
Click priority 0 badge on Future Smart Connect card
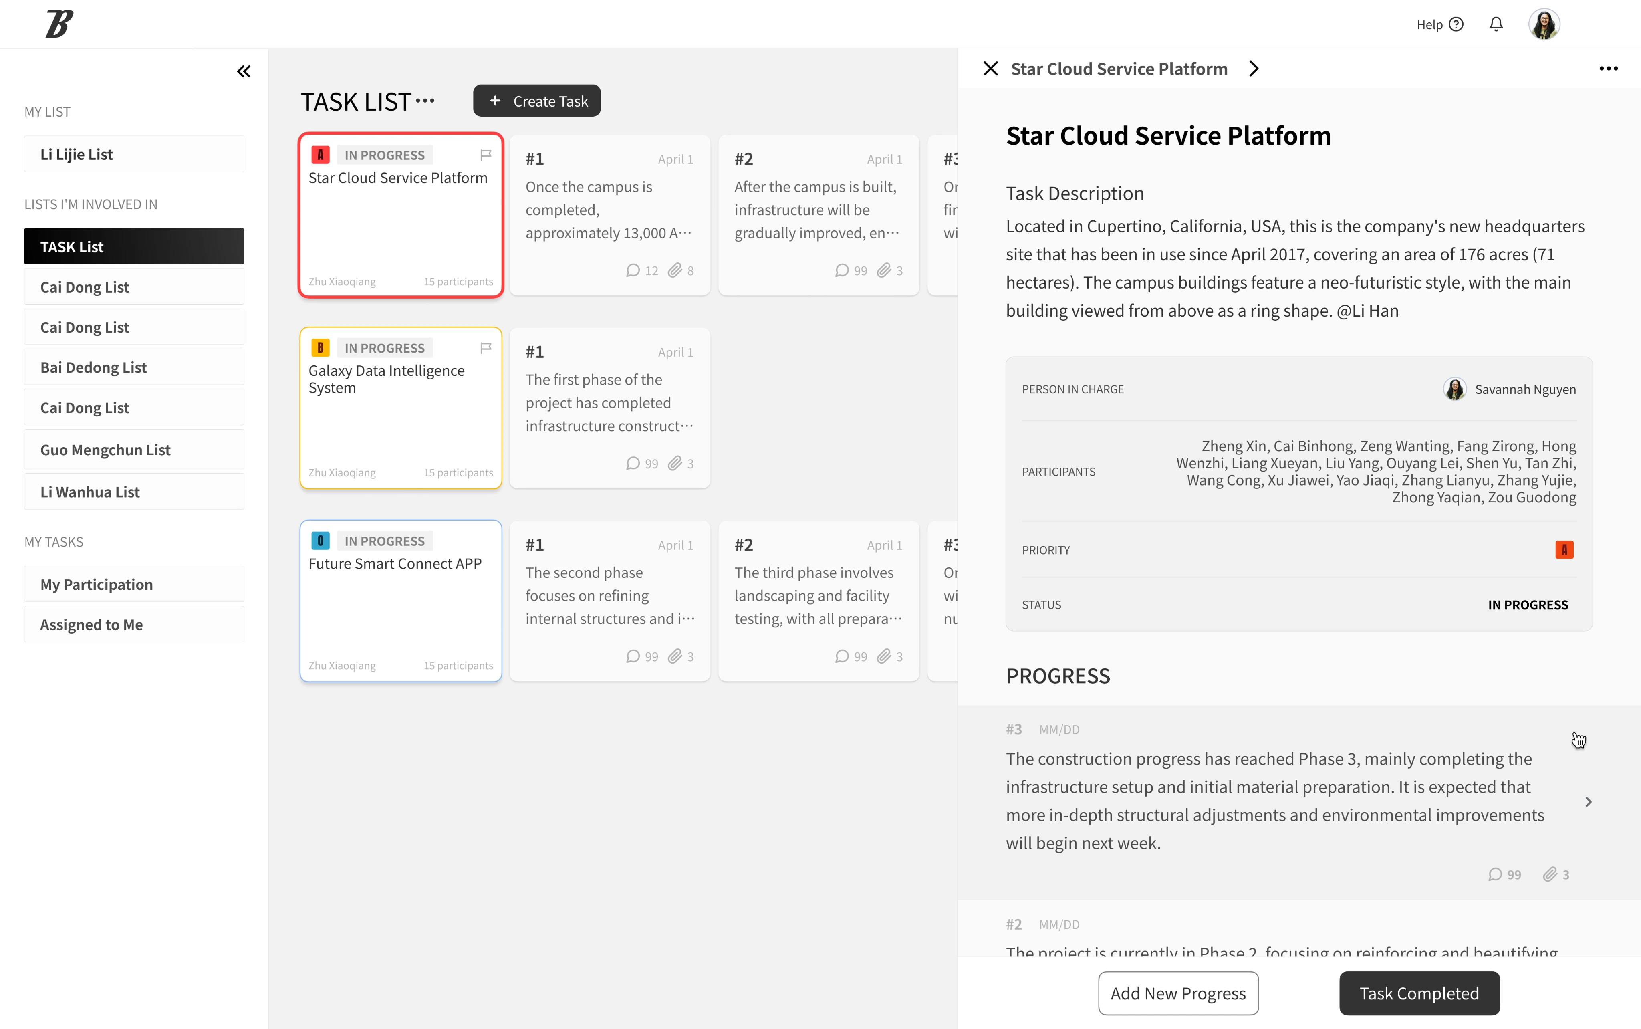coord(321,541)
